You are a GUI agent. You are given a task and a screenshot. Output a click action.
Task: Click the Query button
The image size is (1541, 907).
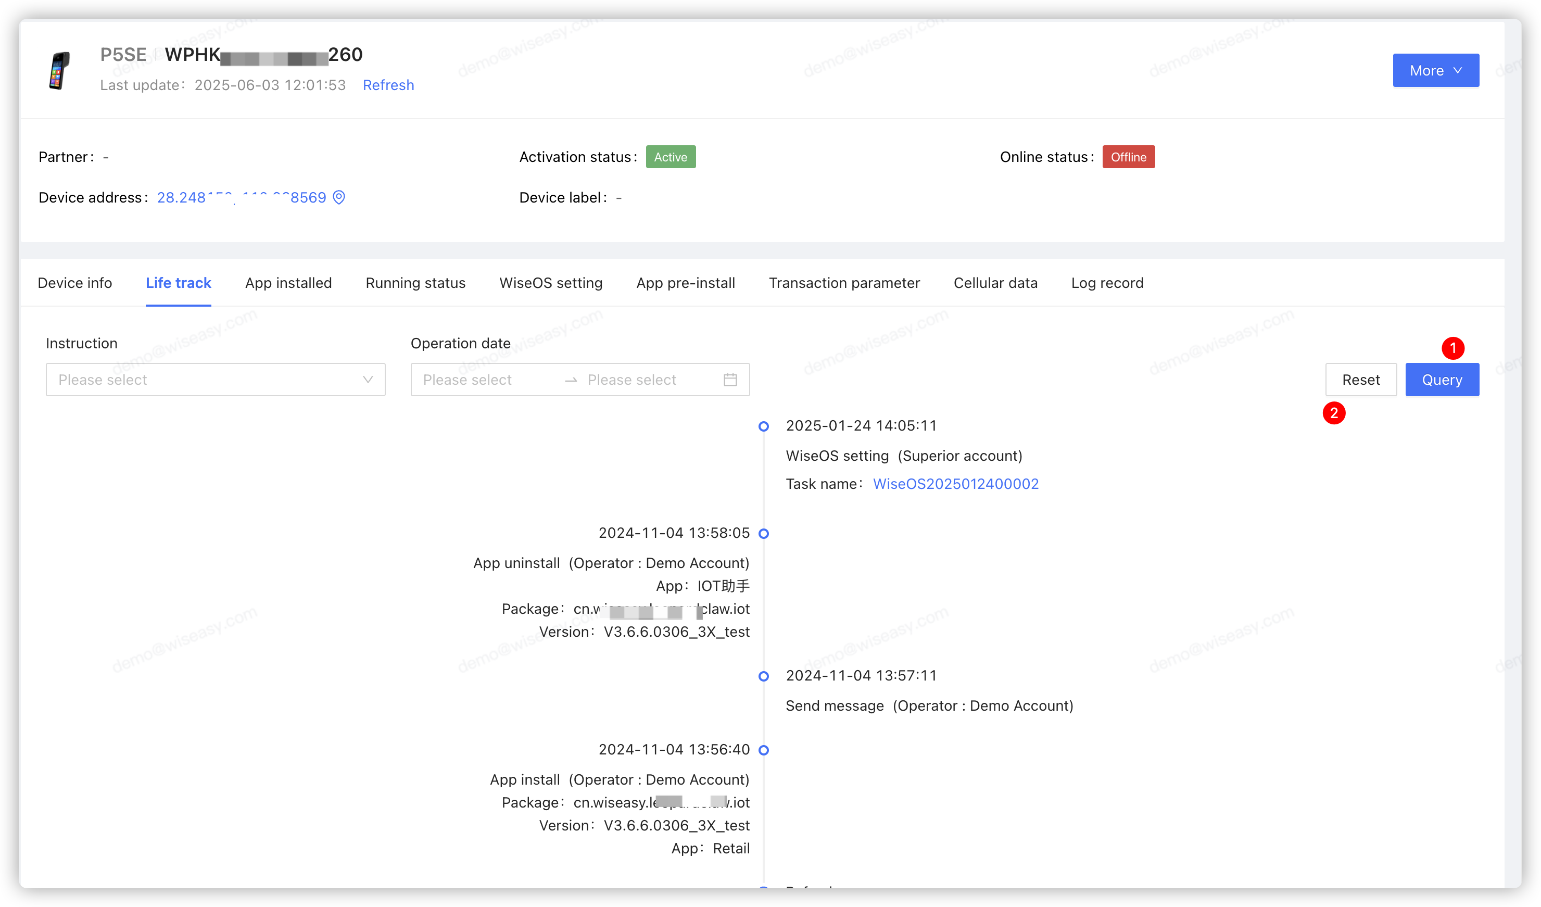point(1442,380)
